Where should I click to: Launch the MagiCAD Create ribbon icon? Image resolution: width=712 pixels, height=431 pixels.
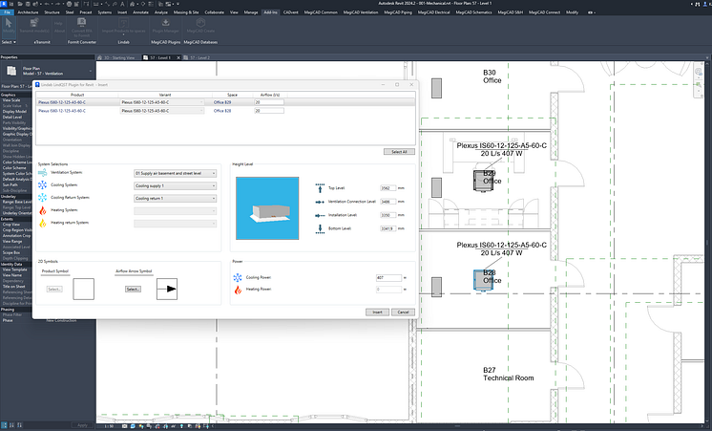click(x=200, y=25)
